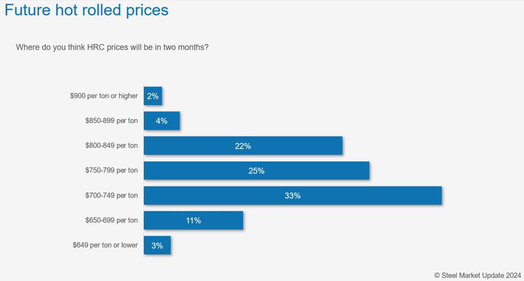Viewport: 524px width, 281px height.
Task: Select the '$750-799 per ton' axis label
Action: (112, 171)
